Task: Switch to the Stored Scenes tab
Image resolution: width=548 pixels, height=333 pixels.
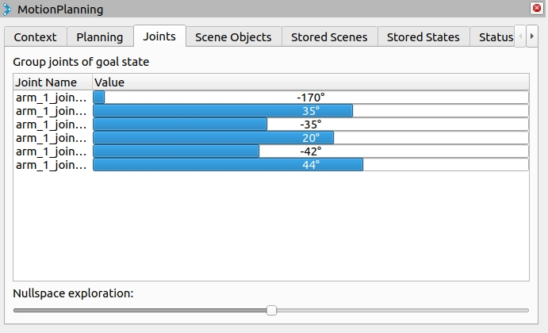Action: pos(329,37)
